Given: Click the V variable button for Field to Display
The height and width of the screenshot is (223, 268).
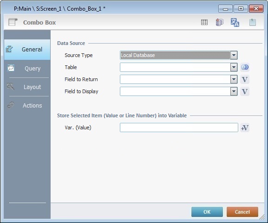Looking at the screenshot, I should coord(245,91).
